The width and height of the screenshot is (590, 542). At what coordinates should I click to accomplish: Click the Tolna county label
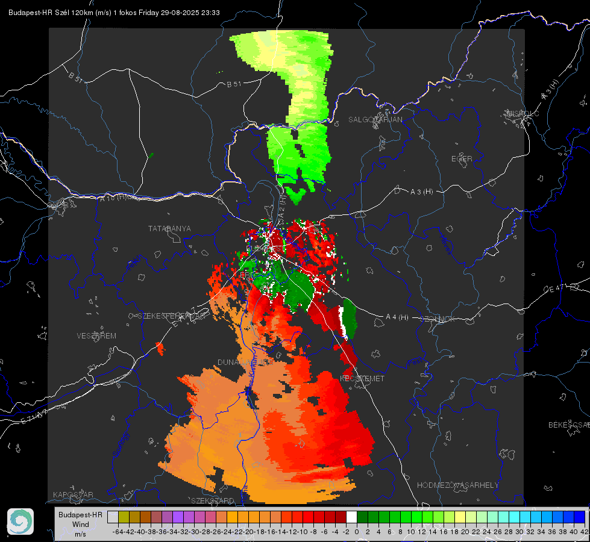(244, 493)
